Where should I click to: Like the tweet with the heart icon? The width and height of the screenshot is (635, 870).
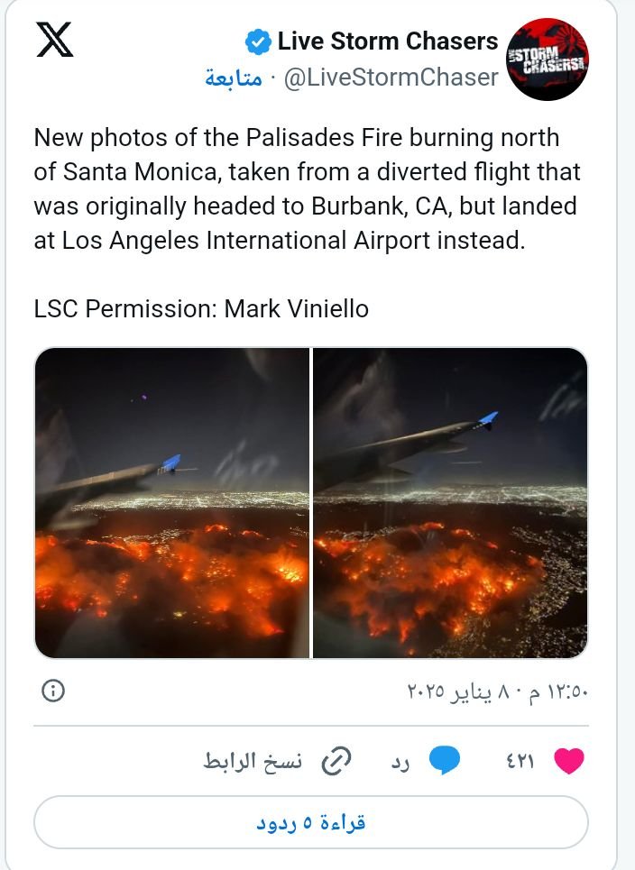tap(568, 762)
